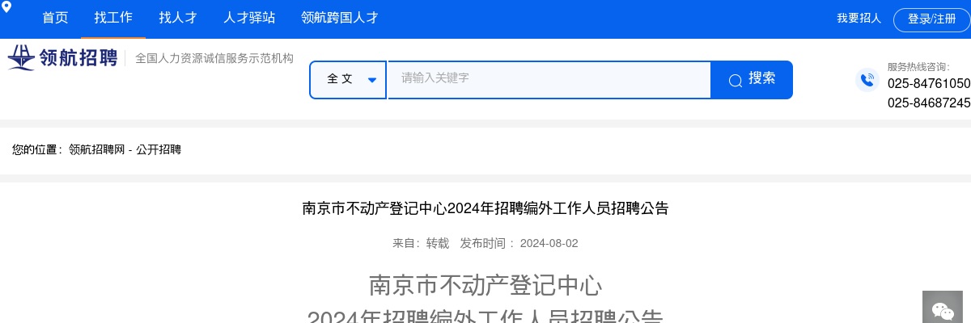Click 领航招聘网 breadcrumb link

pos(96,149)
